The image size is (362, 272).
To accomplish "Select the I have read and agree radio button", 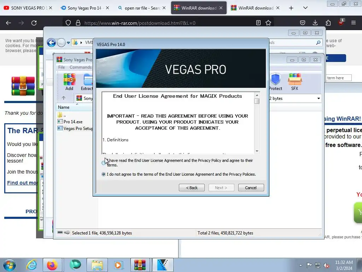I will [x=104, y=163].
